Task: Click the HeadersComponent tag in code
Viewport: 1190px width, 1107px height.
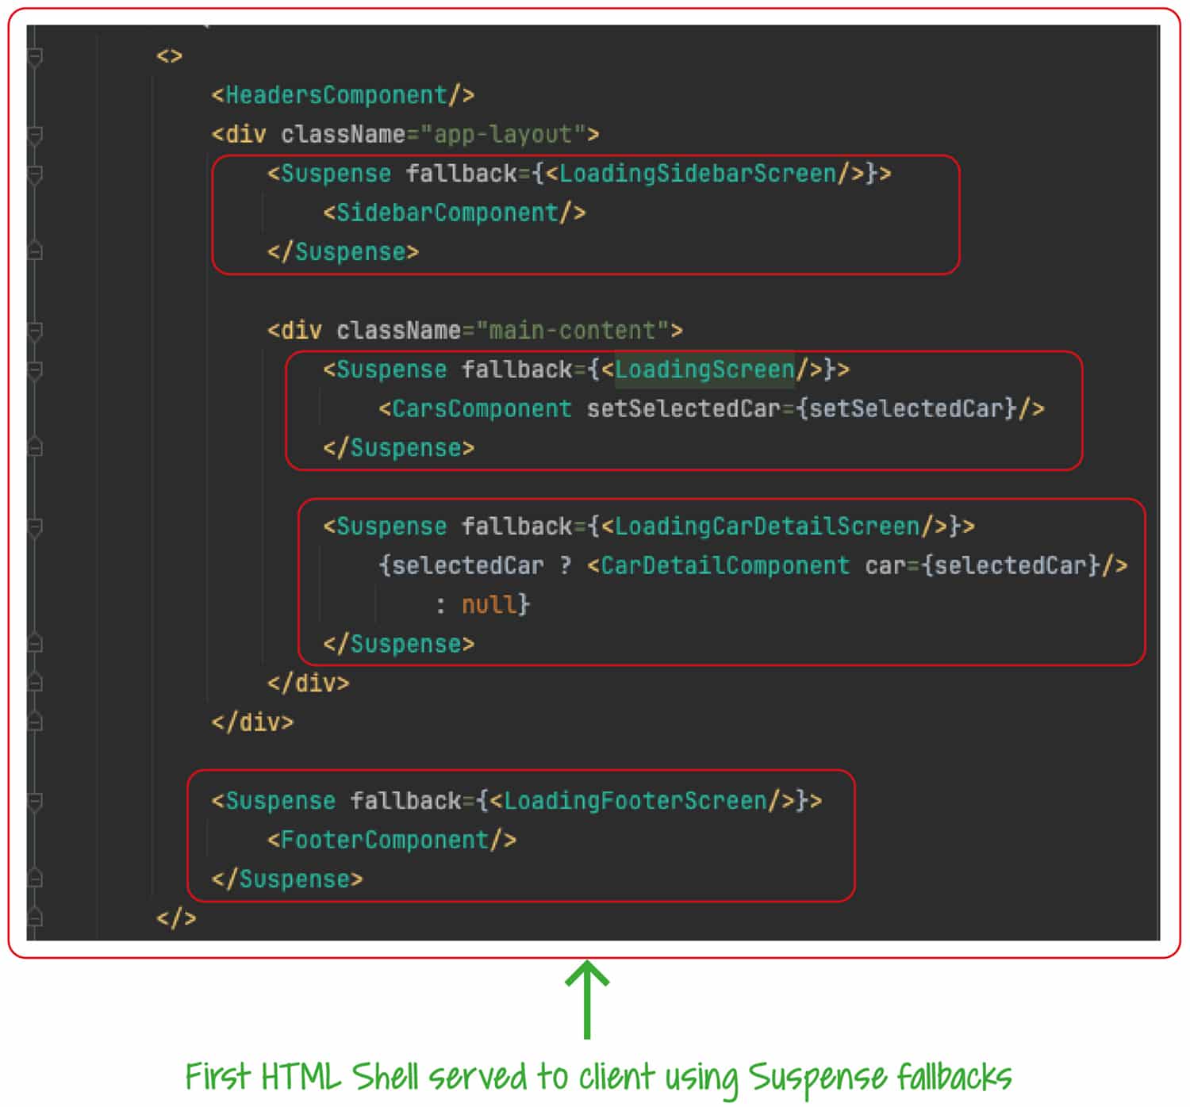Action: tap(336, 95)
